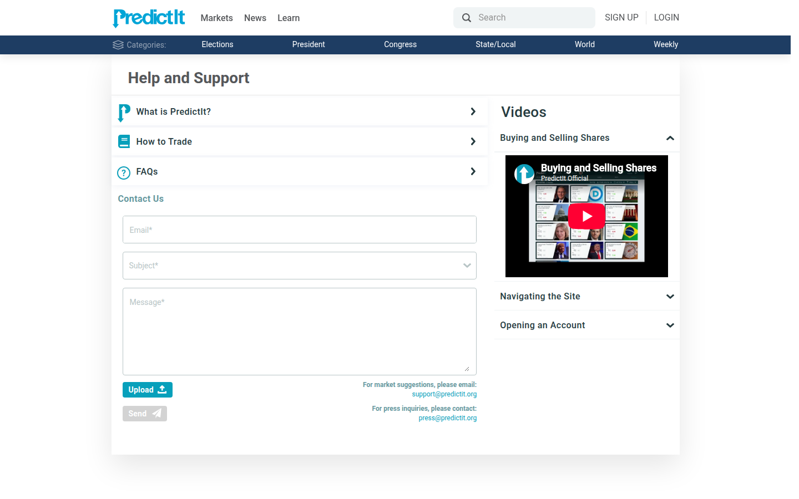This screenshot has height=499, width=799.
Task: Click the PredictIt P icon beside What is PredictIt?
Action: pos(124,113)
